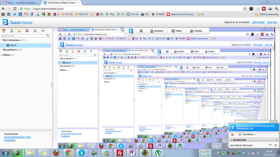Click the Sign Out link
This screenshot has width=280, height=157.
point(272,22)
